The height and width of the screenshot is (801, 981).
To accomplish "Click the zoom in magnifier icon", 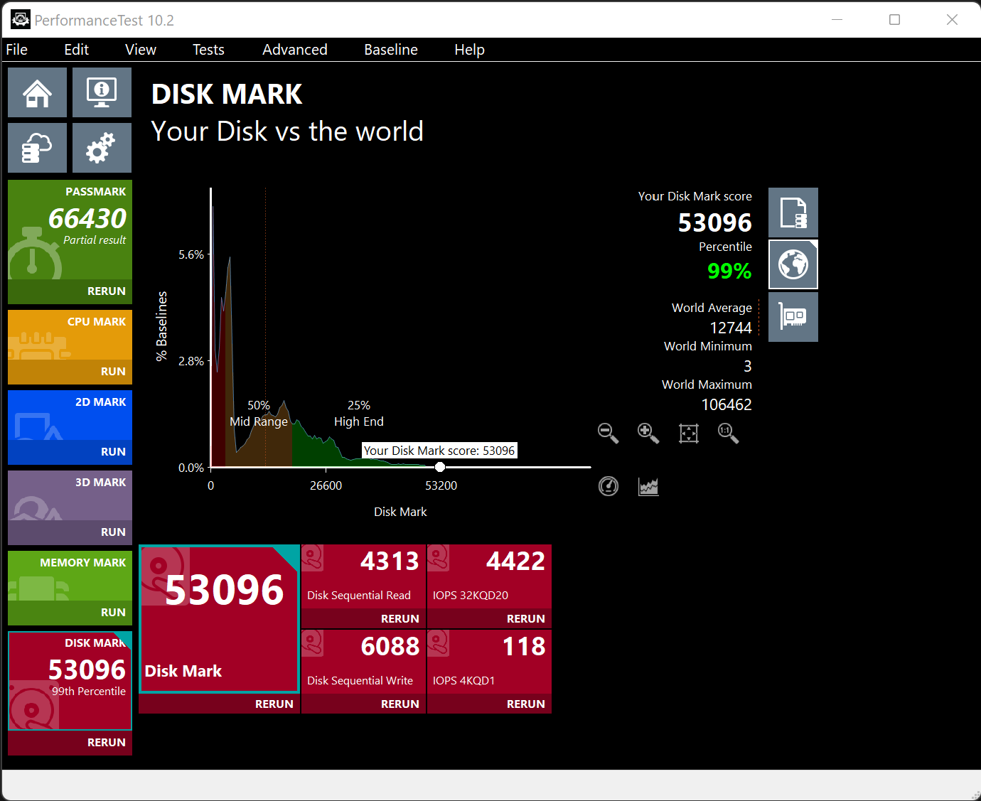I will pos(648,433).
